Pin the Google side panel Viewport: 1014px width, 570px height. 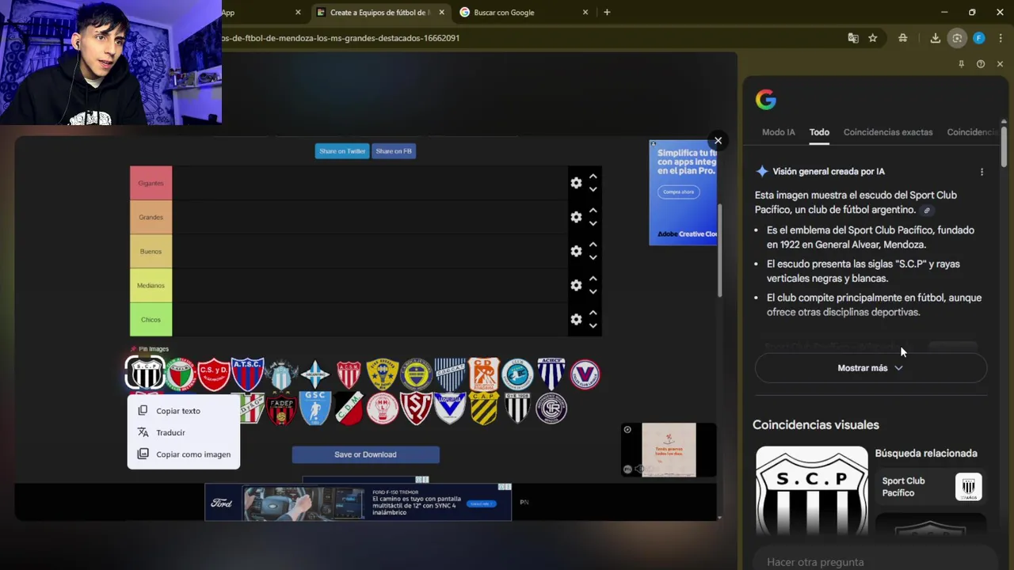point(961,64)
